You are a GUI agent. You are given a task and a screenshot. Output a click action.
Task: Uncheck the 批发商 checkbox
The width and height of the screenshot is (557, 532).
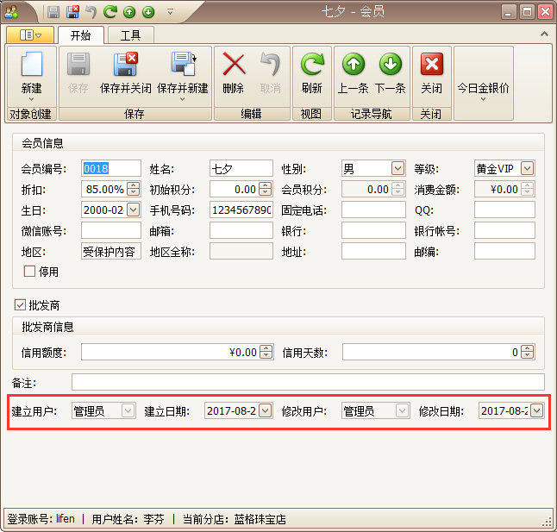21,305
